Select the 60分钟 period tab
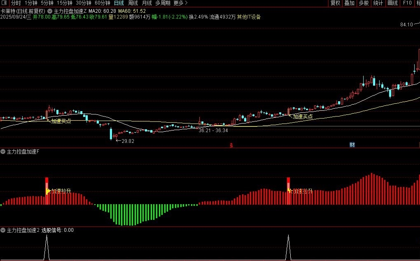The width and height of the screenshot is (420, 261). (x=103, y=3)
